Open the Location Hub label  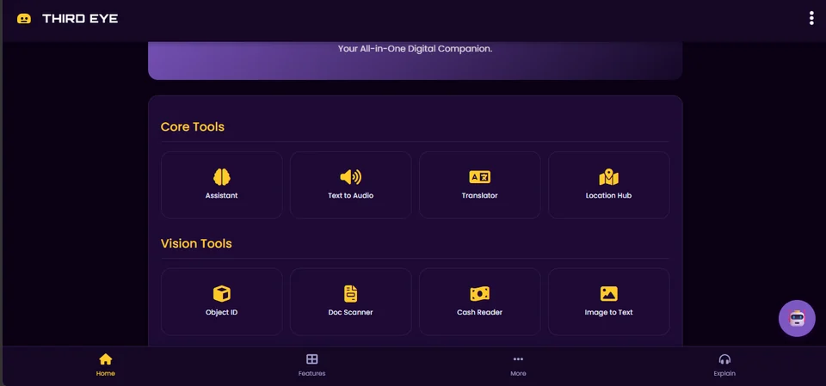(609, 195)
